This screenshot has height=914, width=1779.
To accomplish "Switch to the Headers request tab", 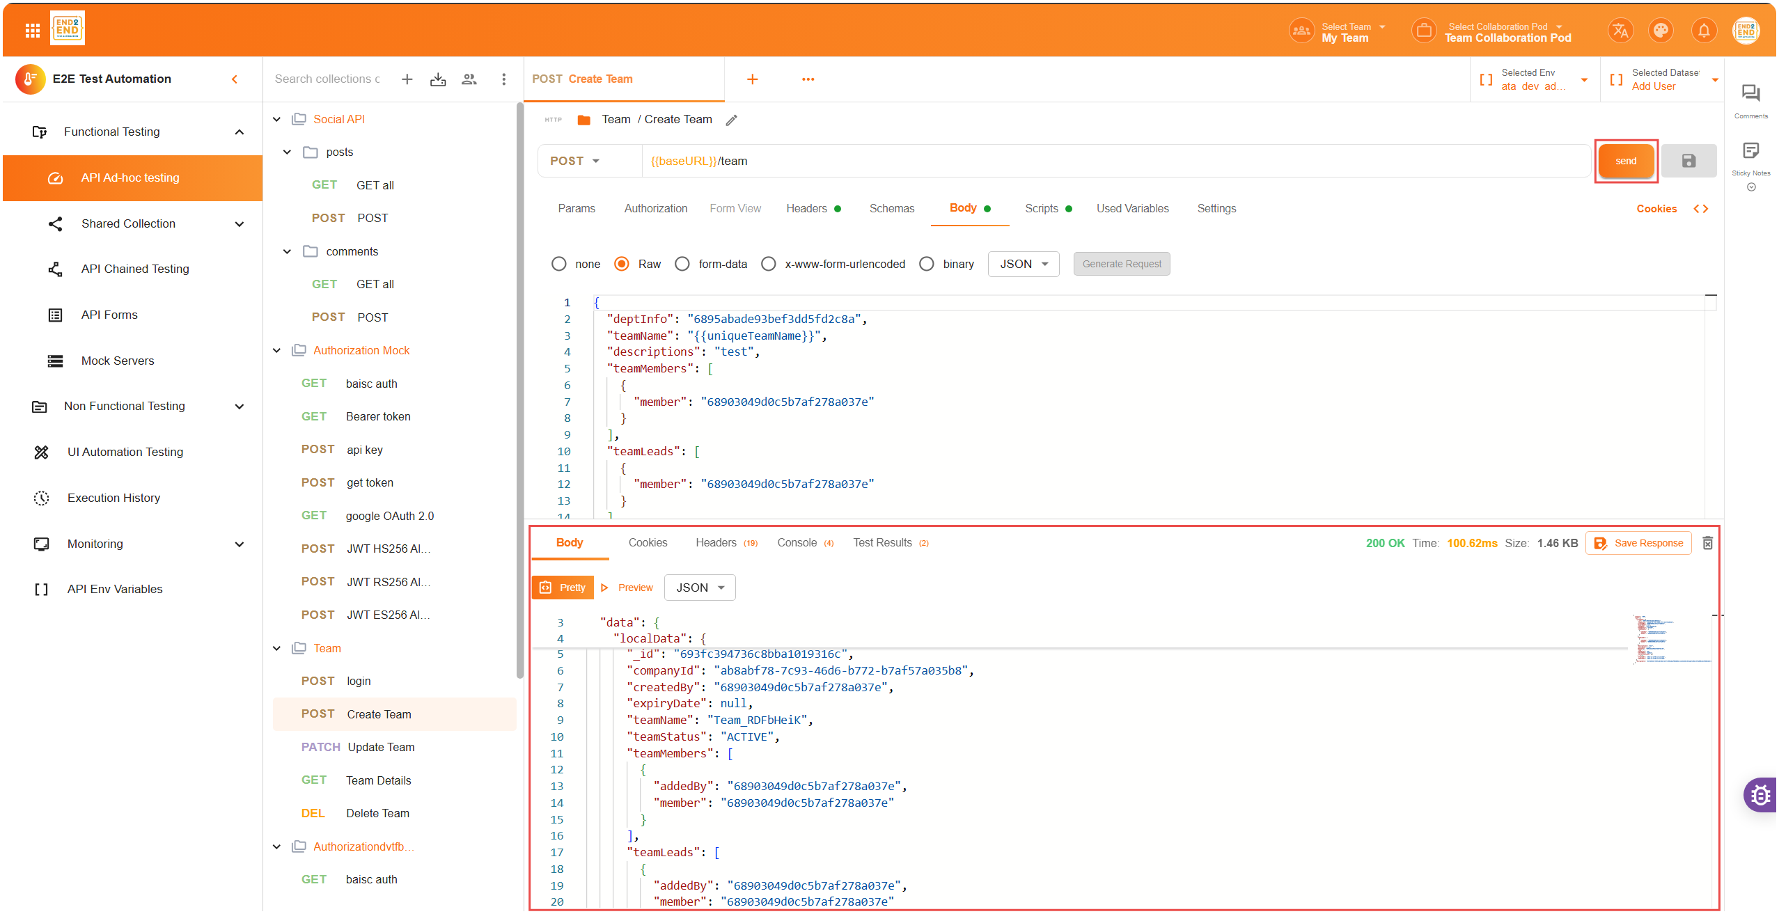I will click(806, 208).
